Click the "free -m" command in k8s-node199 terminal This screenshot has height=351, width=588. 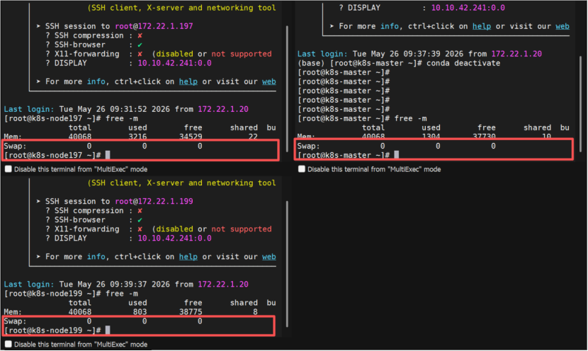pos(122,293)
